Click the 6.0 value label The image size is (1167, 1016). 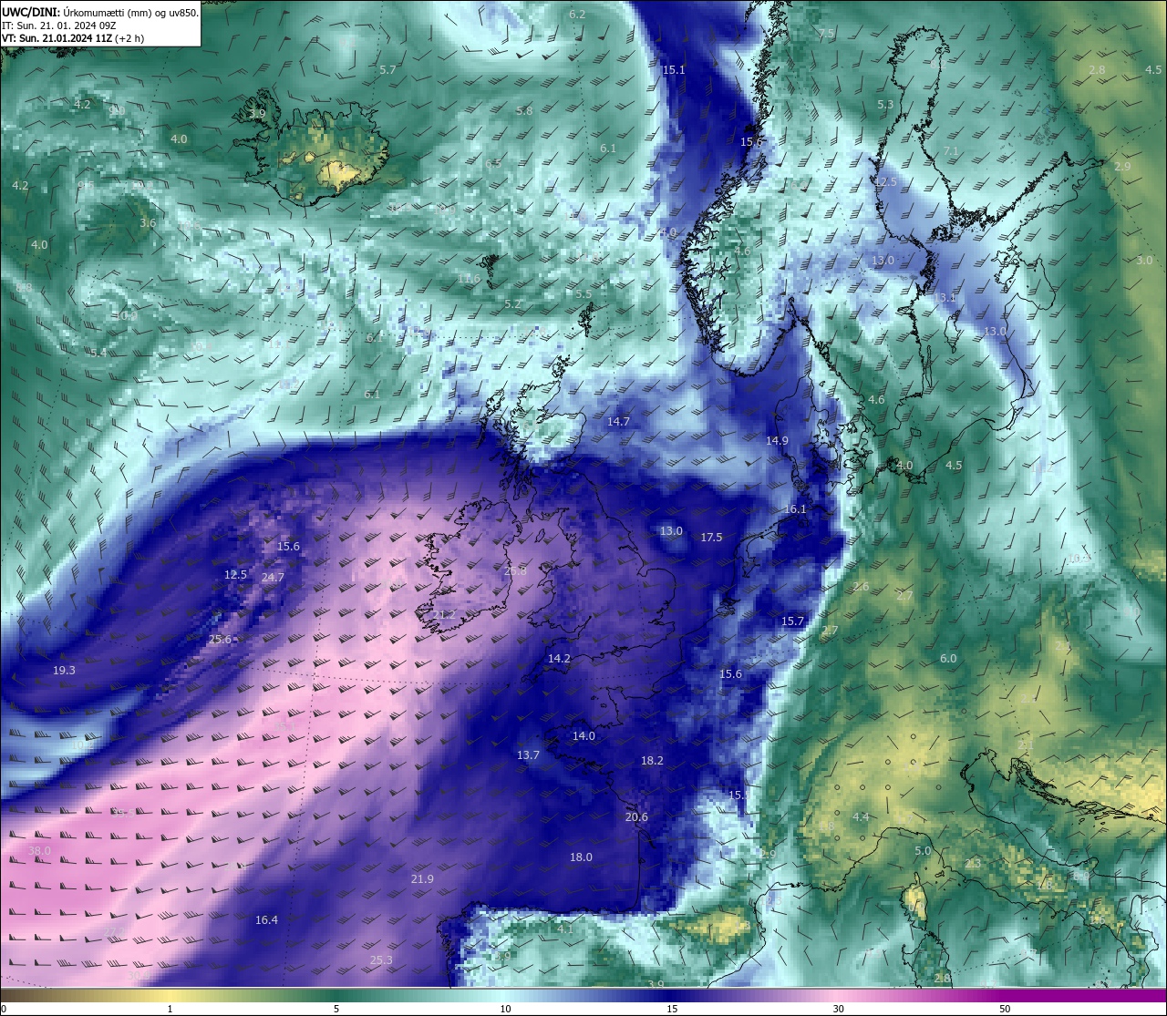tap(948, 659)
